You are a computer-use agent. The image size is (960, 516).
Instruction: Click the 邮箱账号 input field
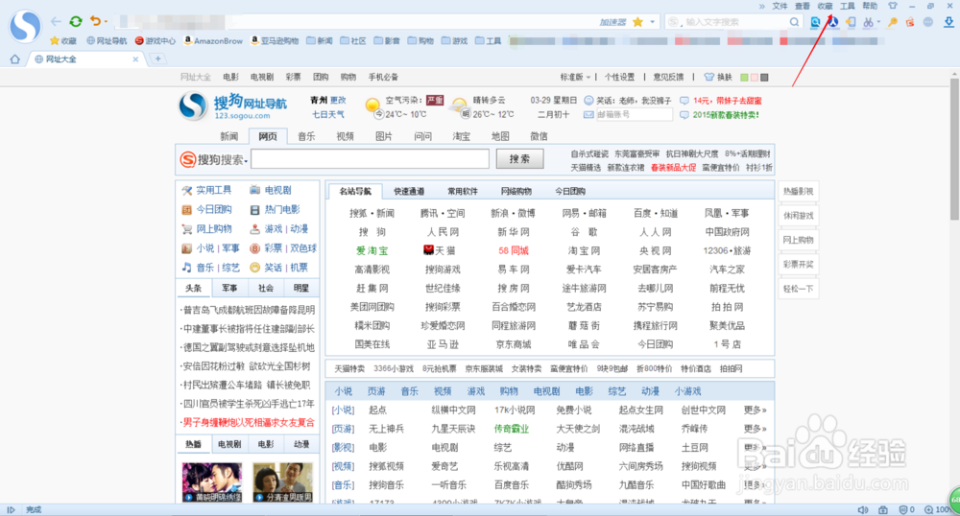pyautogui.click(x=634, y=114)
